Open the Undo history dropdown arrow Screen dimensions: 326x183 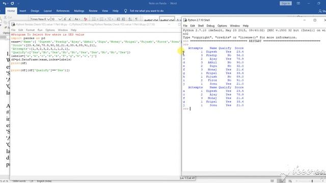coord(8,4)
